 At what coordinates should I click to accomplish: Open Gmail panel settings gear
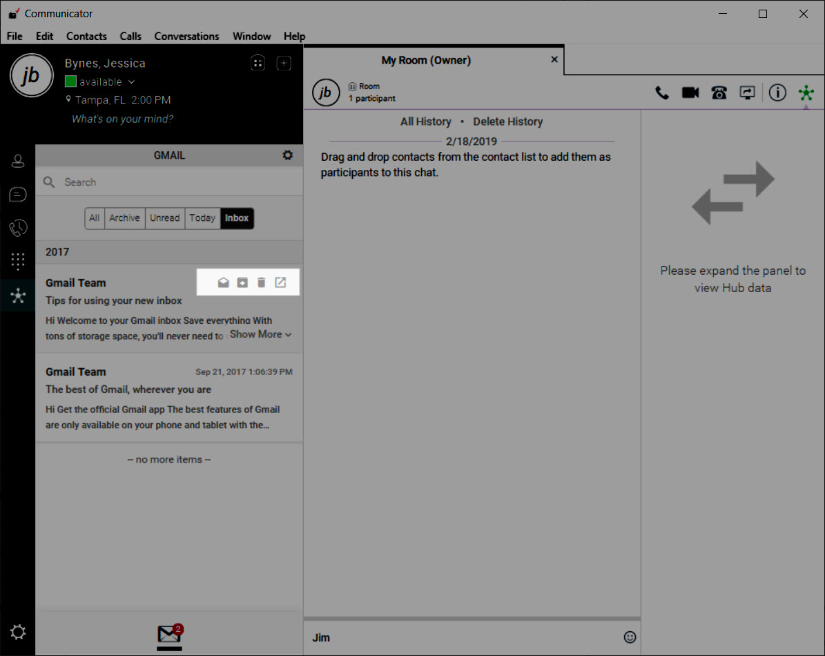287,155
